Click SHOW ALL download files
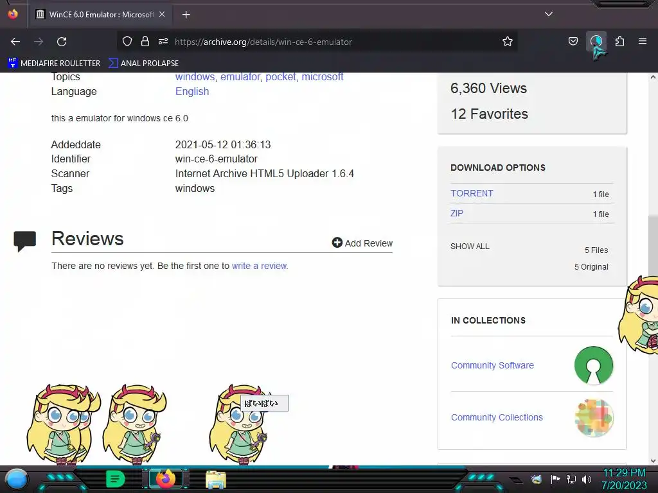Image resolution: width=658 pixels, height=493 pixels. (x=470, y=246)
